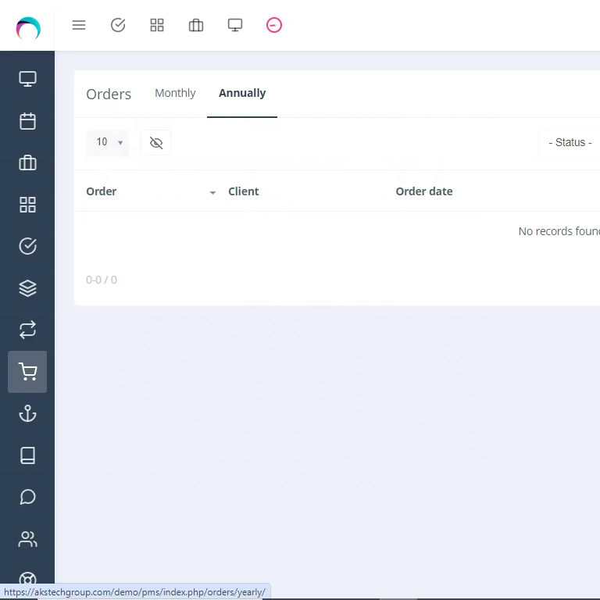Image resolution: width=600 pixels, height=600 pixels.
Task: Open life buoy help icon in sidebar
Action: 27,580
